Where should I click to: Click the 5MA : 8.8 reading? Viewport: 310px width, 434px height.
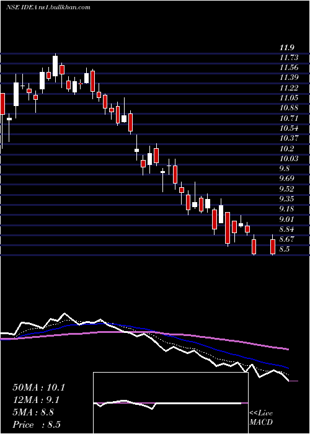pos(33,412)
